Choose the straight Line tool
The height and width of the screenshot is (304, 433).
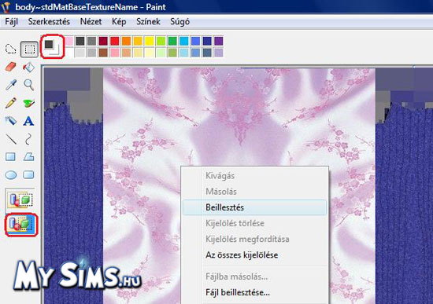click(11, 139)
